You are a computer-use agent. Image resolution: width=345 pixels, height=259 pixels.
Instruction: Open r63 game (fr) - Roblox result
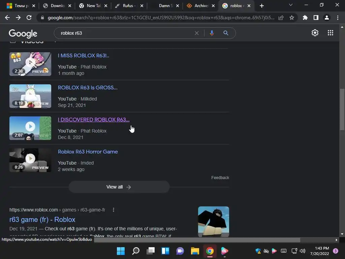coord(42,220)
